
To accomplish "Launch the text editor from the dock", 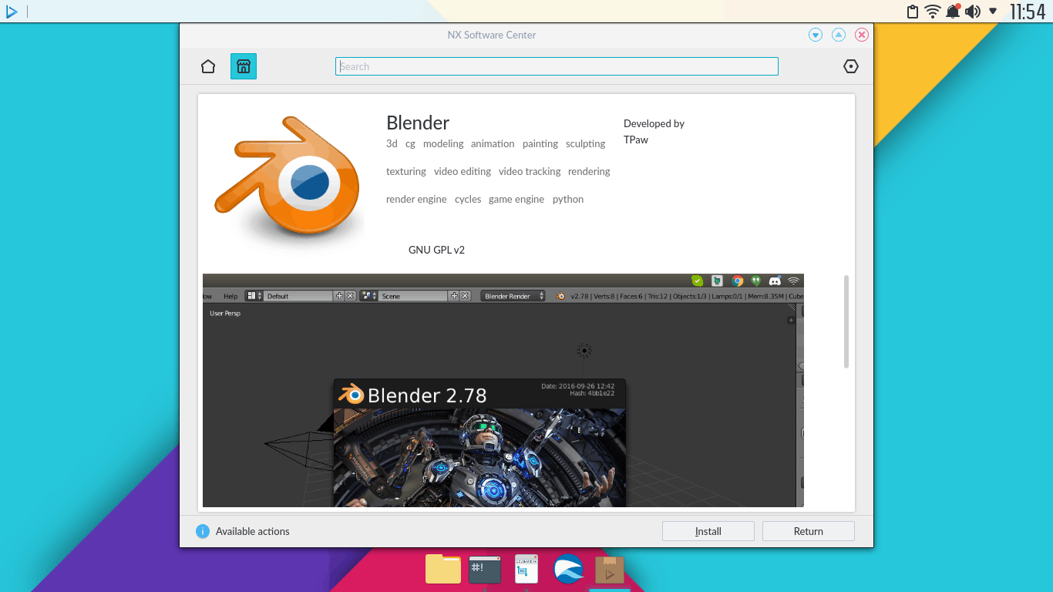I will [526, 570].
